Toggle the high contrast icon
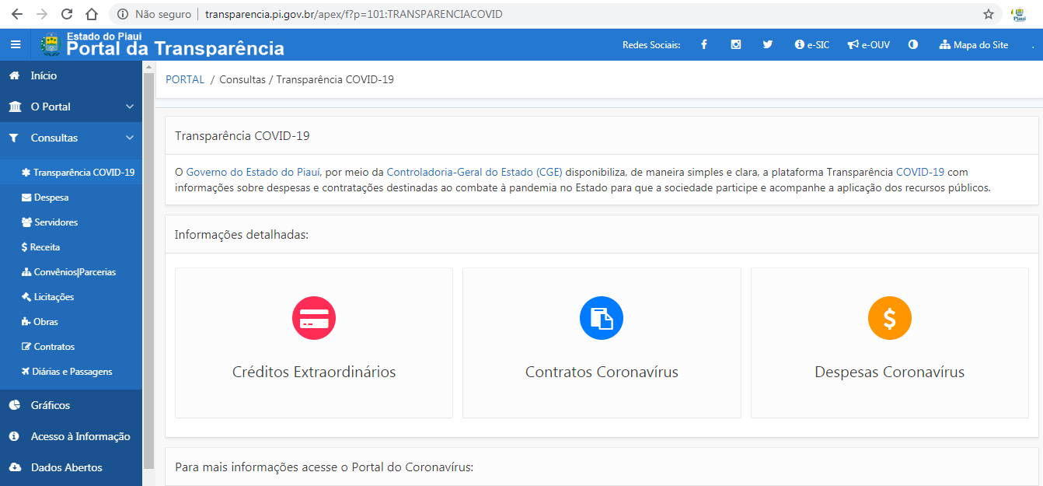The image size is (1043, 486). click(x=913, y=45)
